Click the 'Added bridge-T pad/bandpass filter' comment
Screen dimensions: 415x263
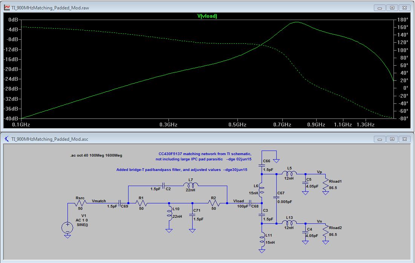(x=182, y=169)
